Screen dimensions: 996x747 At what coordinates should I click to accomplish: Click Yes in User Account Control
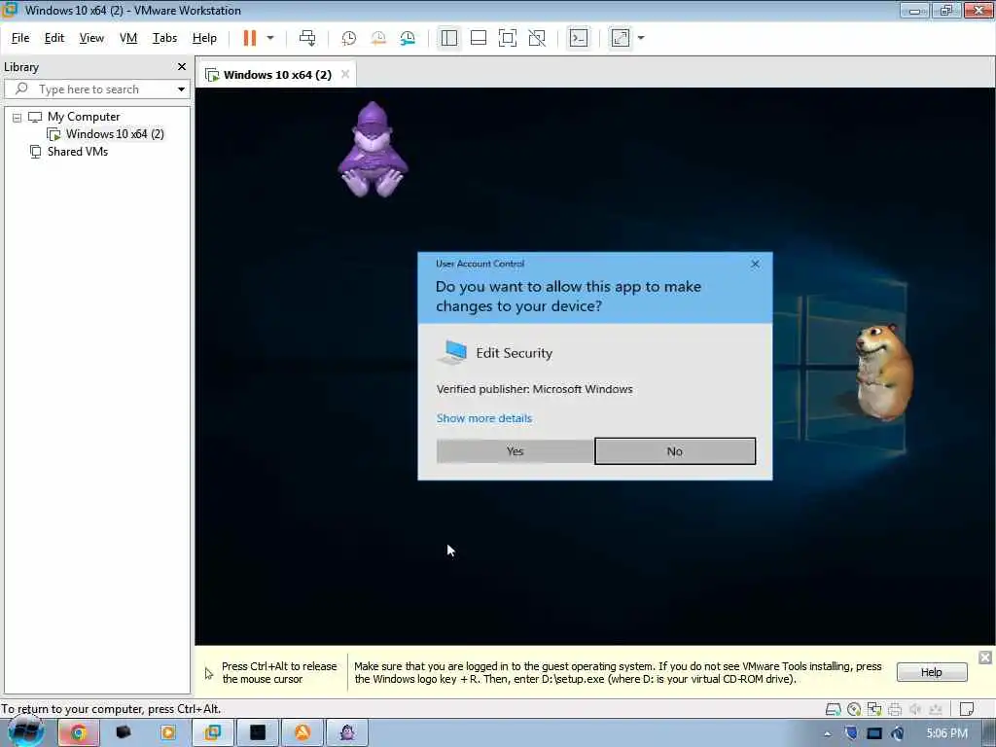[516, 451]
